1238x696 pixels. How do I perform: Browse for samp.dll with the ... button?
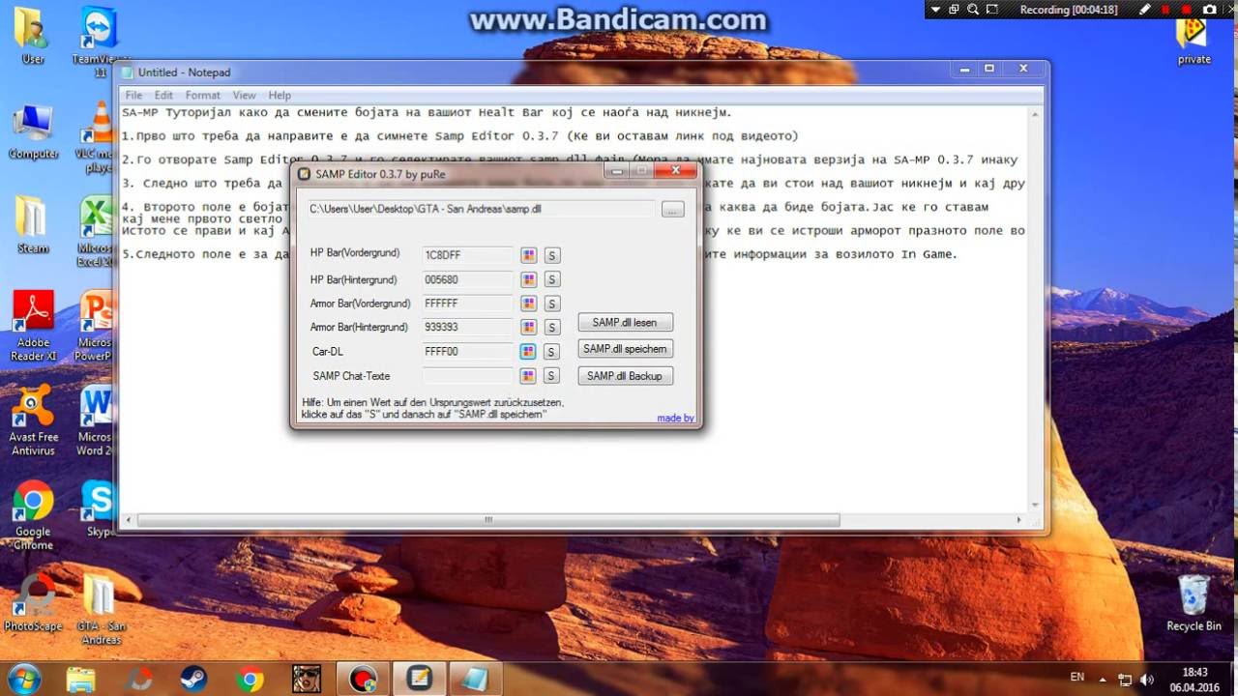click(672, 209)
